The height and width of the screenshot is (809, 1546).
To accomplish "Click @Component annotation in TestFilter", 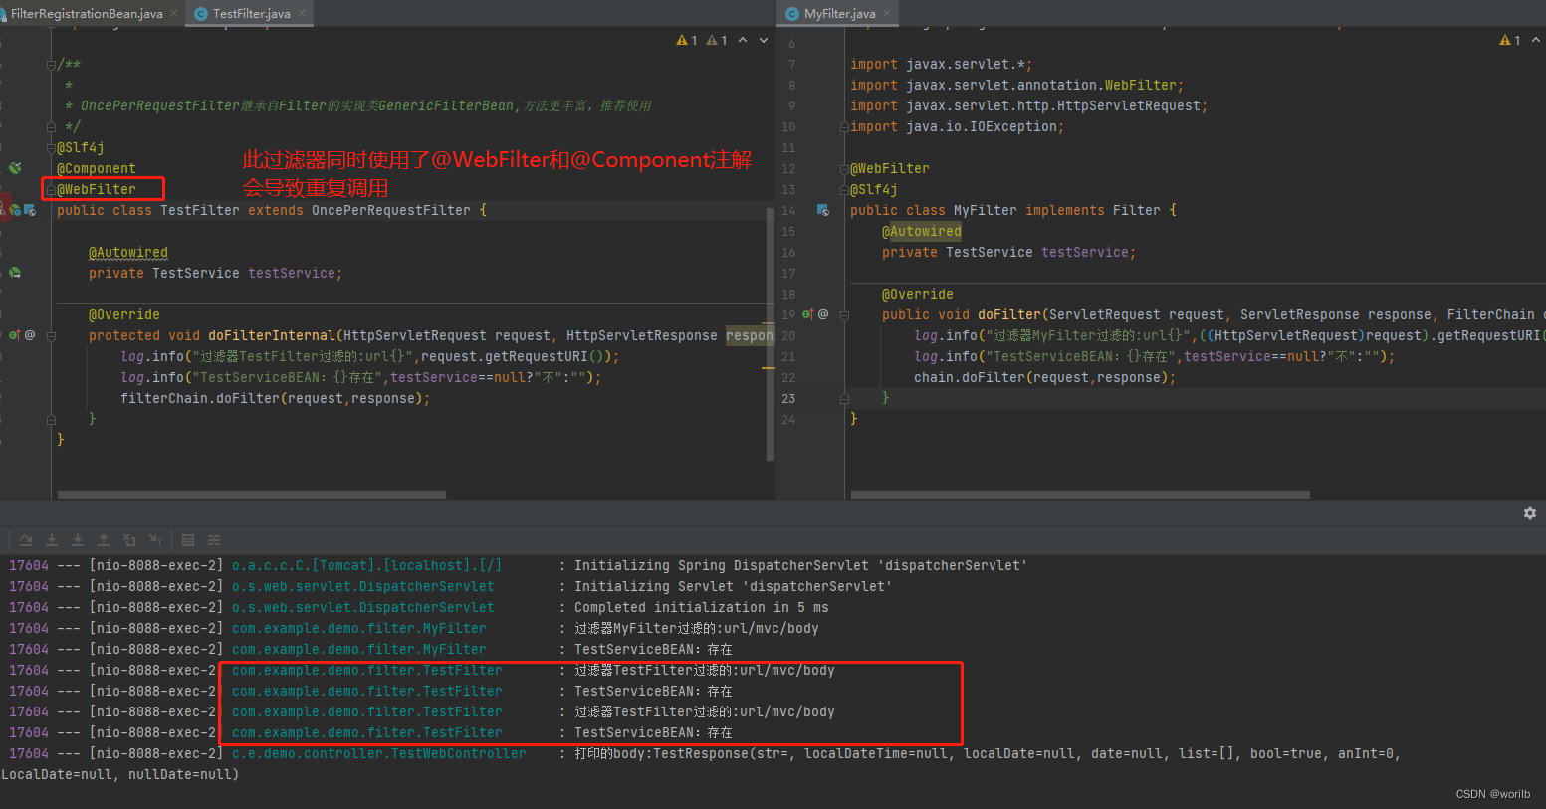I will point(97,168).
